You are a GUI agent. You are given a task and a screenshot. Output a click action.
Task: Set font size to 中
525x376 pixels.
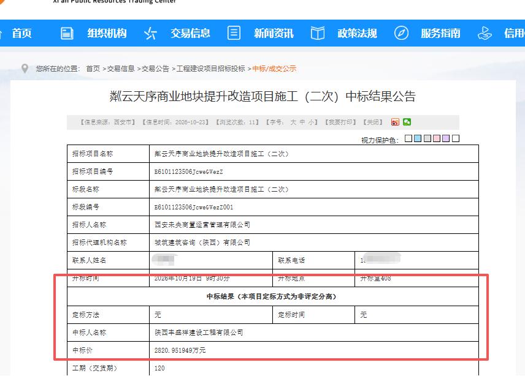pyautogui.click(x=302, y=122)
